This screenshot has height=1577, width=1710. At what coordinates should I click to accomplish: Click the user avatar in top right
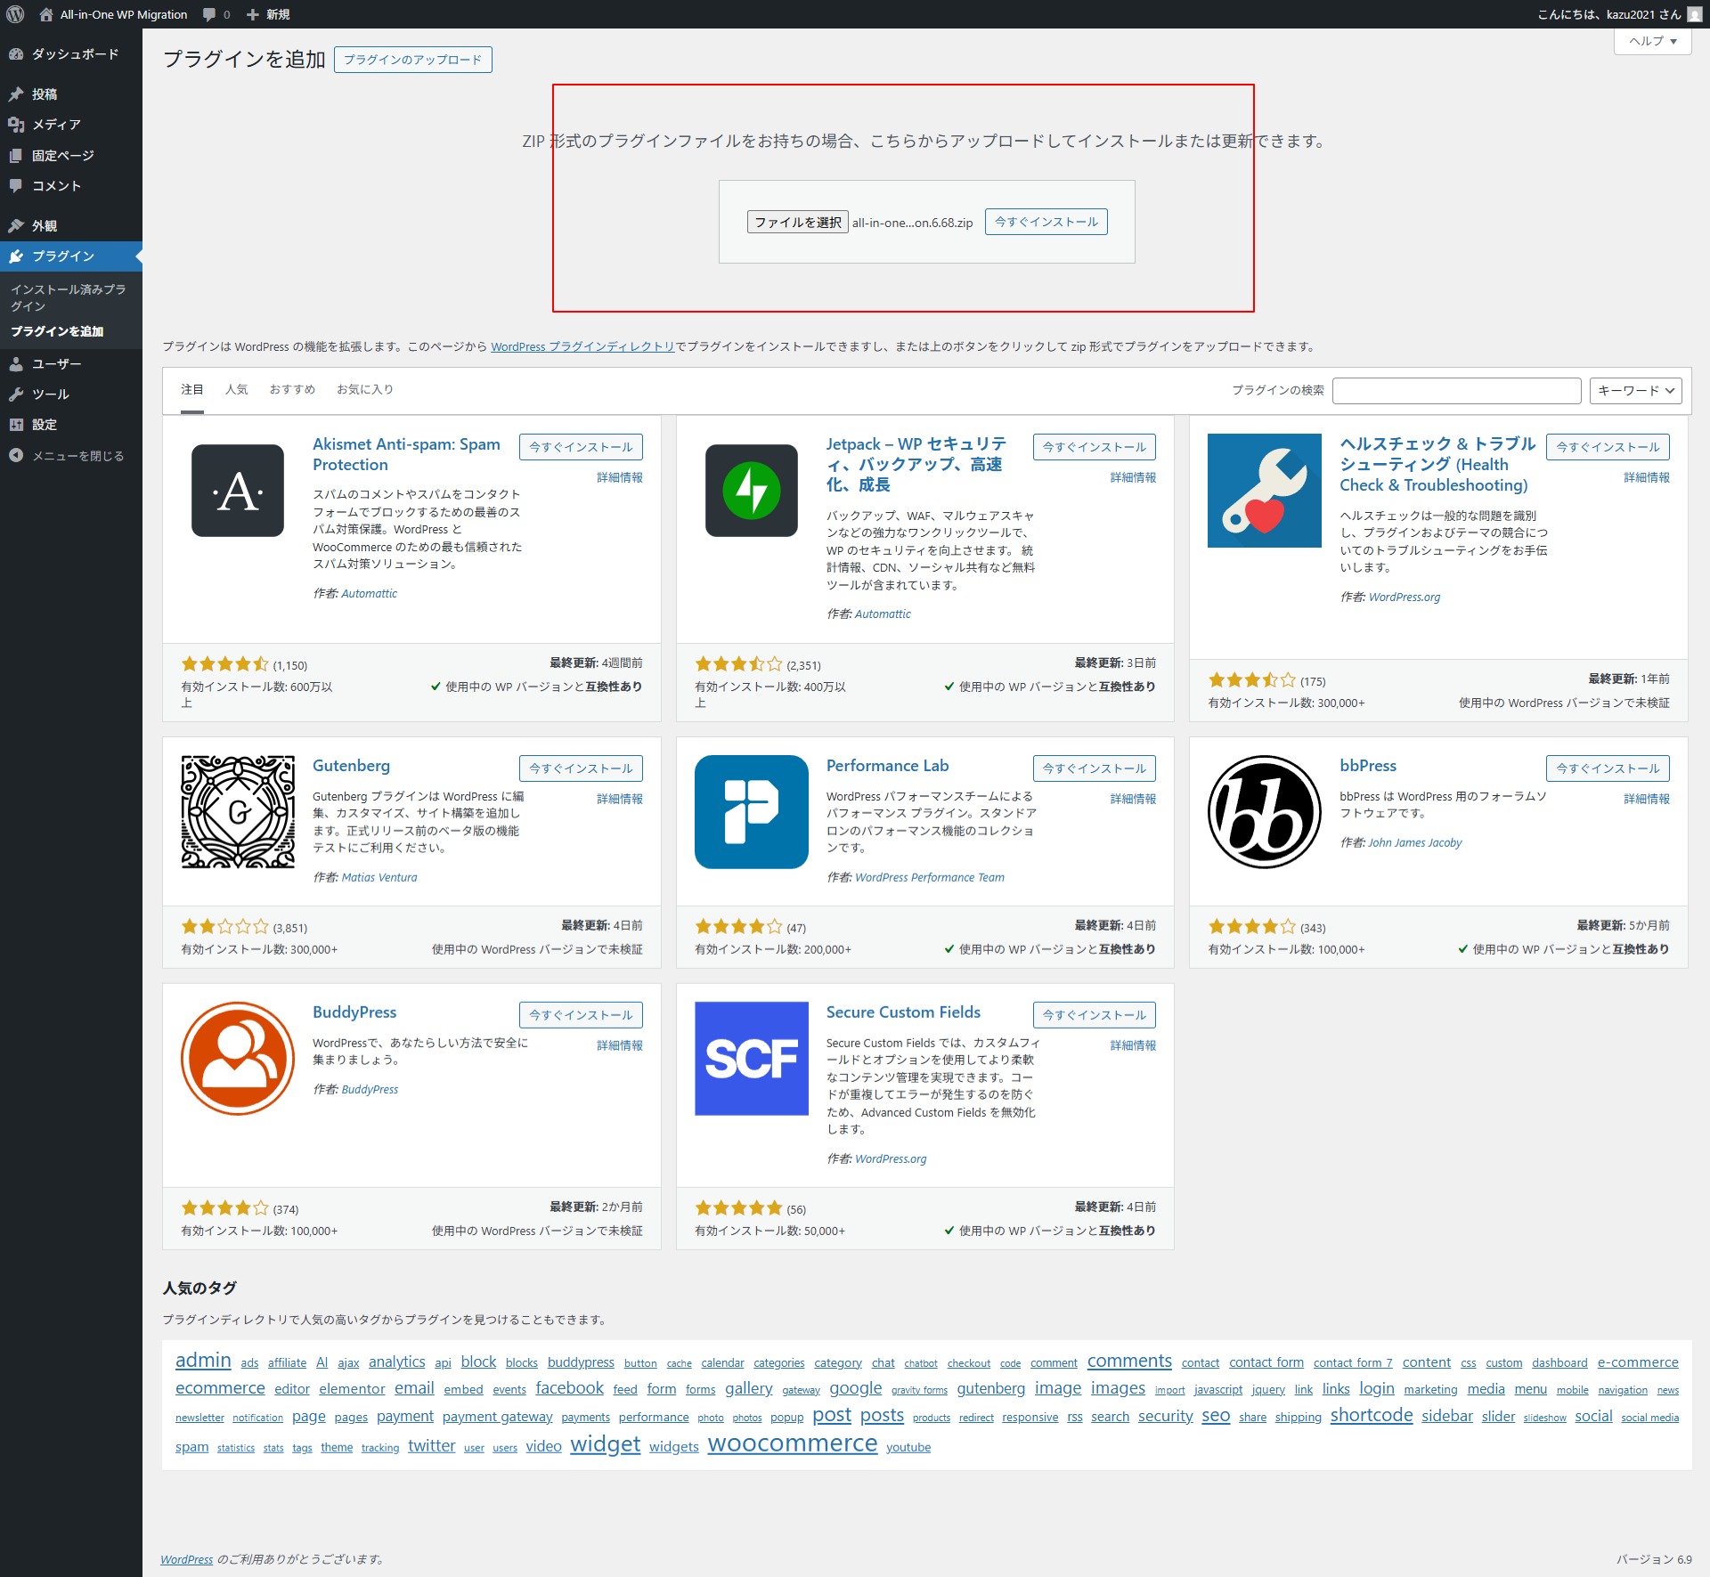click(x=1693, y=14)
